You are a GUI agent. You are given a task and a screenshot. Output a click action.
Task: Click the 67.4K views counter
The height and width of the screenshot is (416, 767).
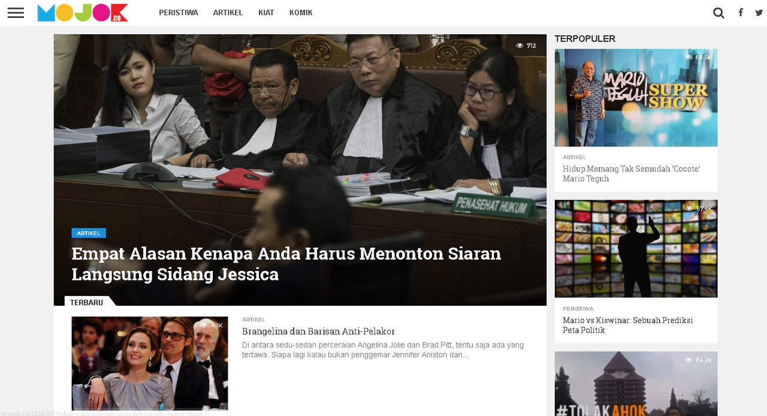pos(699,209)
